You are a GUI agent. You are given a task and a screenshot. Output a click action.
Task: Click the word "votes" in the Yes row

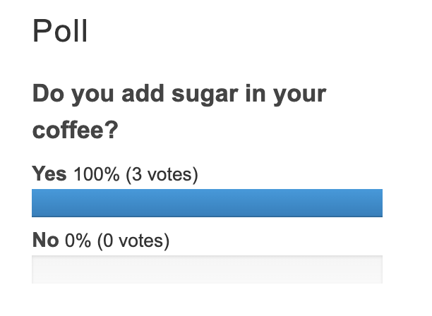click(168, 174)
